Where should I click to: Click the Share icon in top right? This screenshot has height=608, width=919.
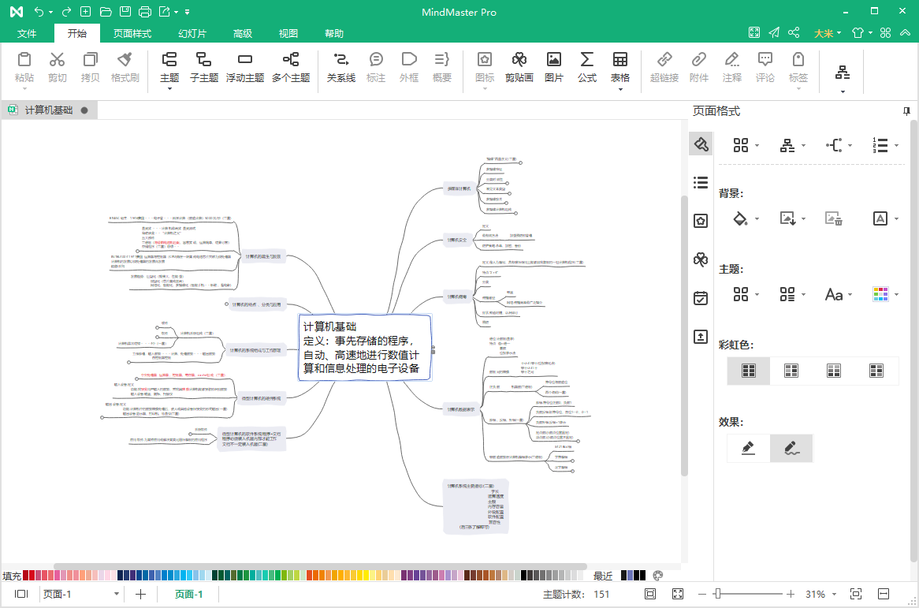(x=794, y=33)
